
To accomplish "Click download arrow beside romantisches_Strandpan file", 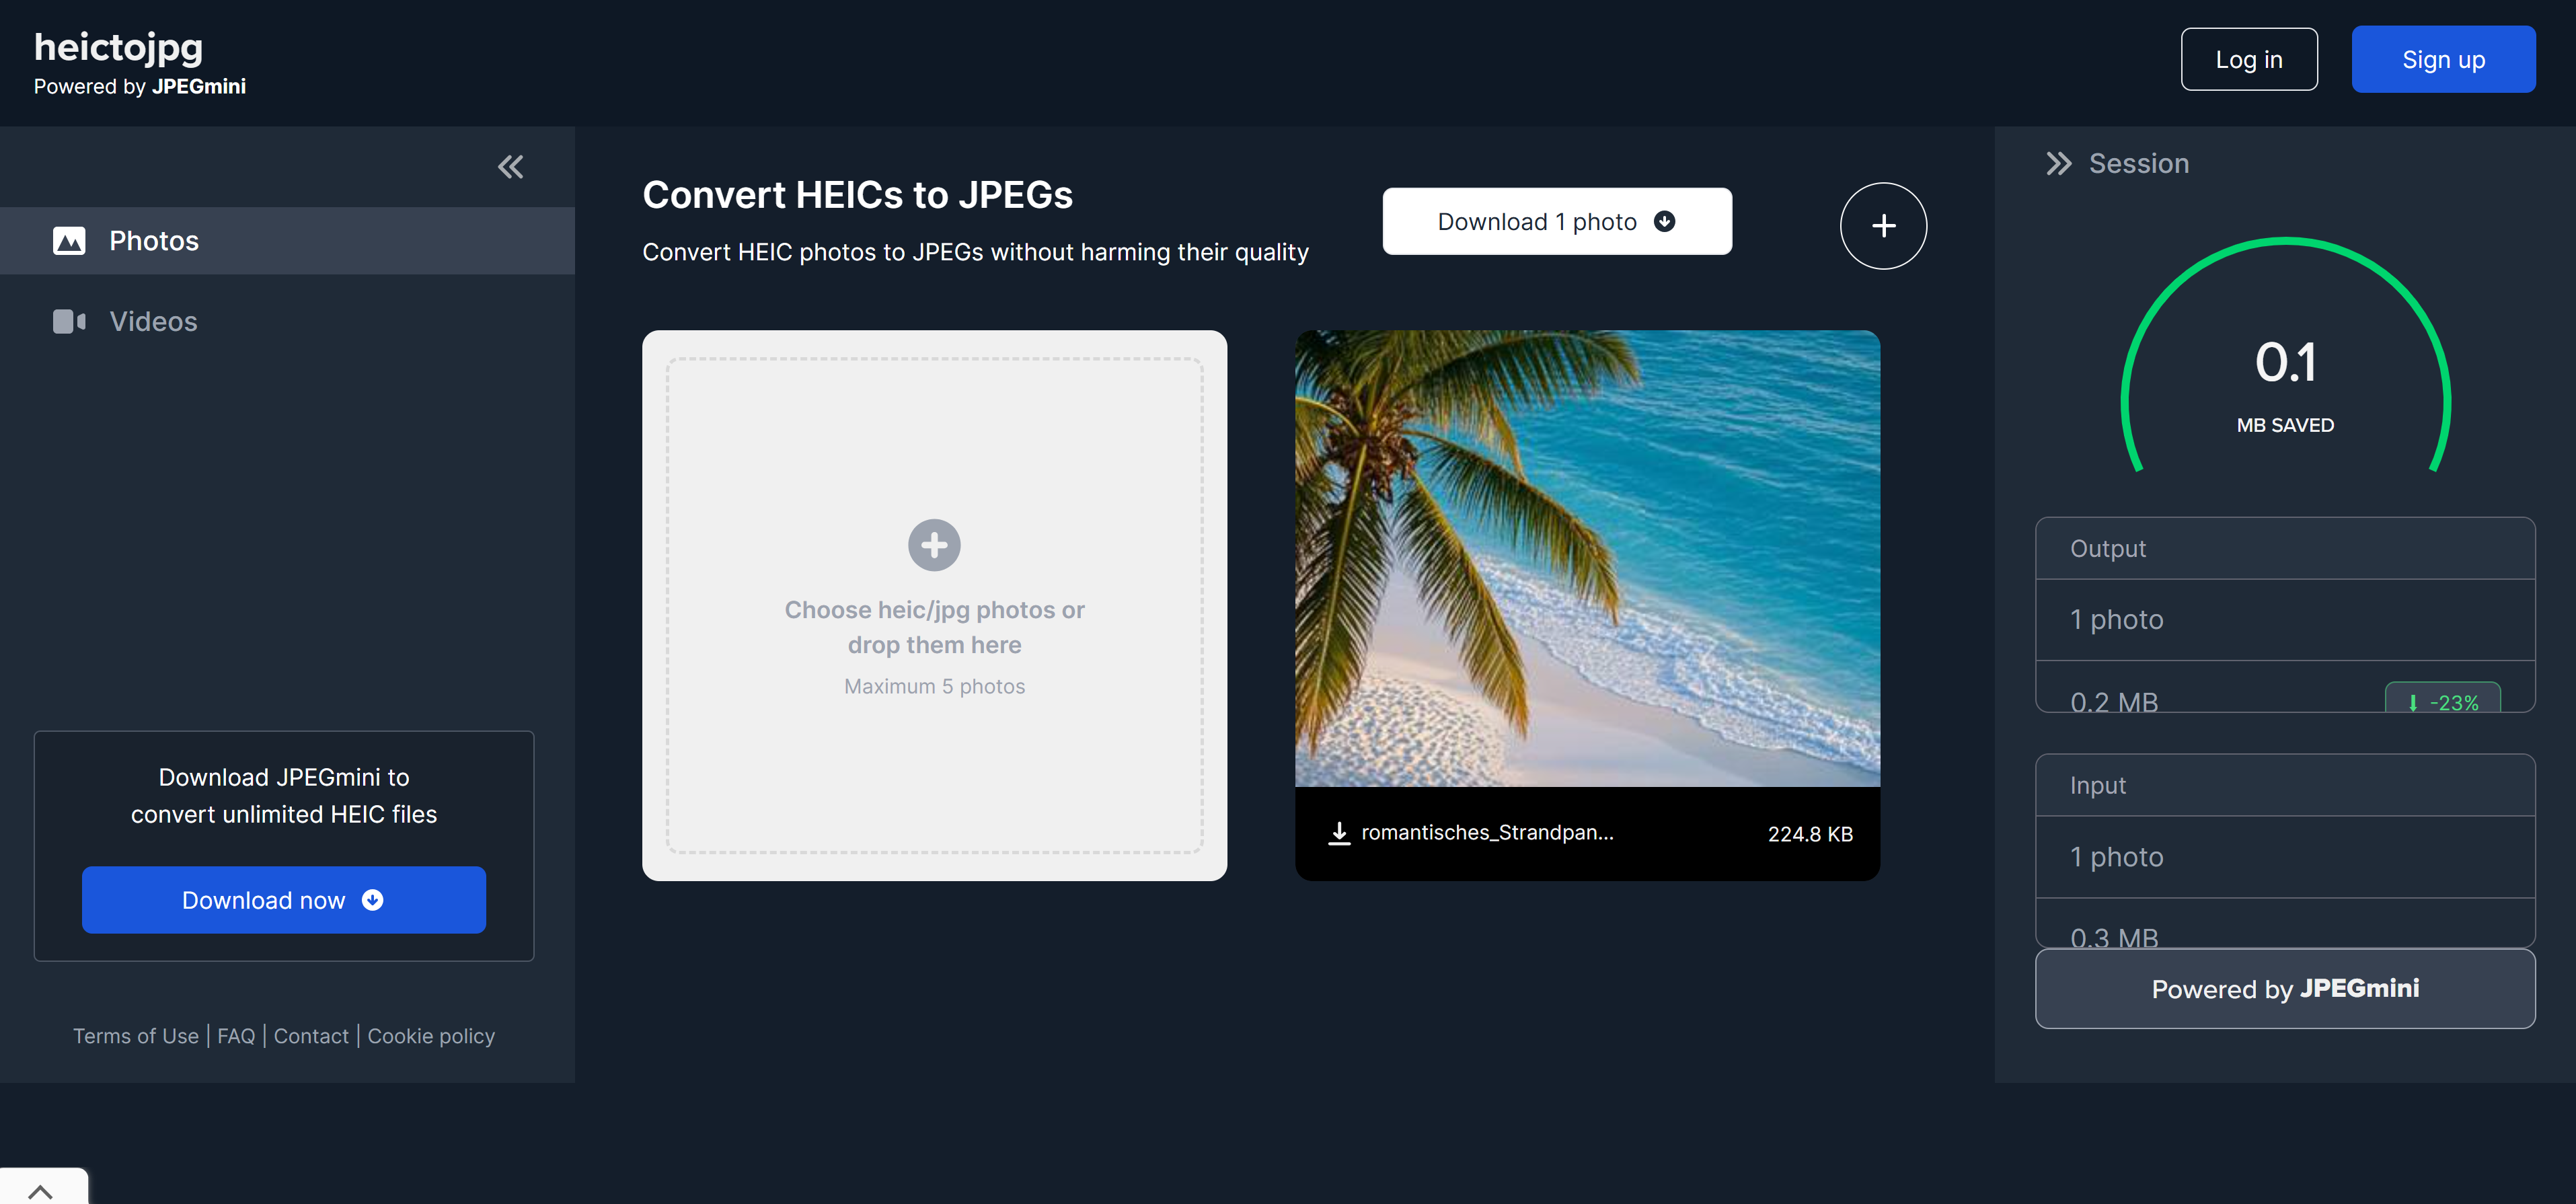I will click(1338, 833).
